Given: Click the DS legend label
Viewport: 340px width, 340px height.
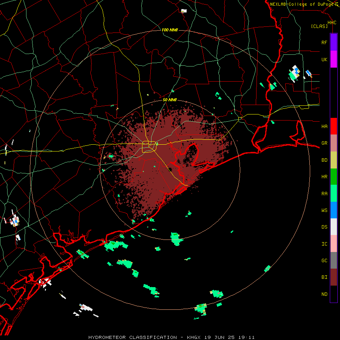Looking at the screenshot, I should [324, 227].
